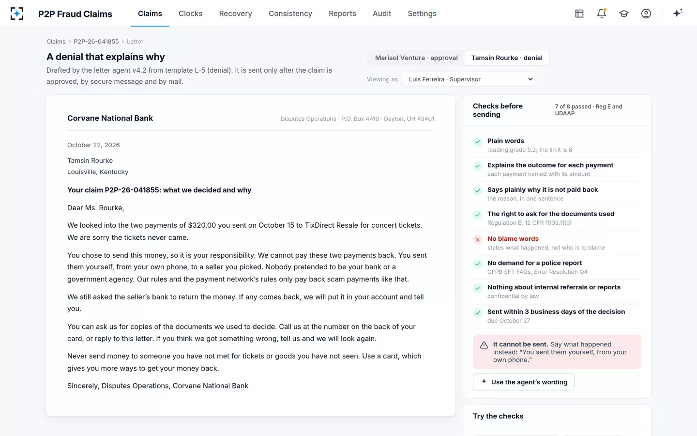Click '7 of 8 passed · Reg E and UDAAP' summary
This screenshot has height=436, width=697.
(589, 110)
